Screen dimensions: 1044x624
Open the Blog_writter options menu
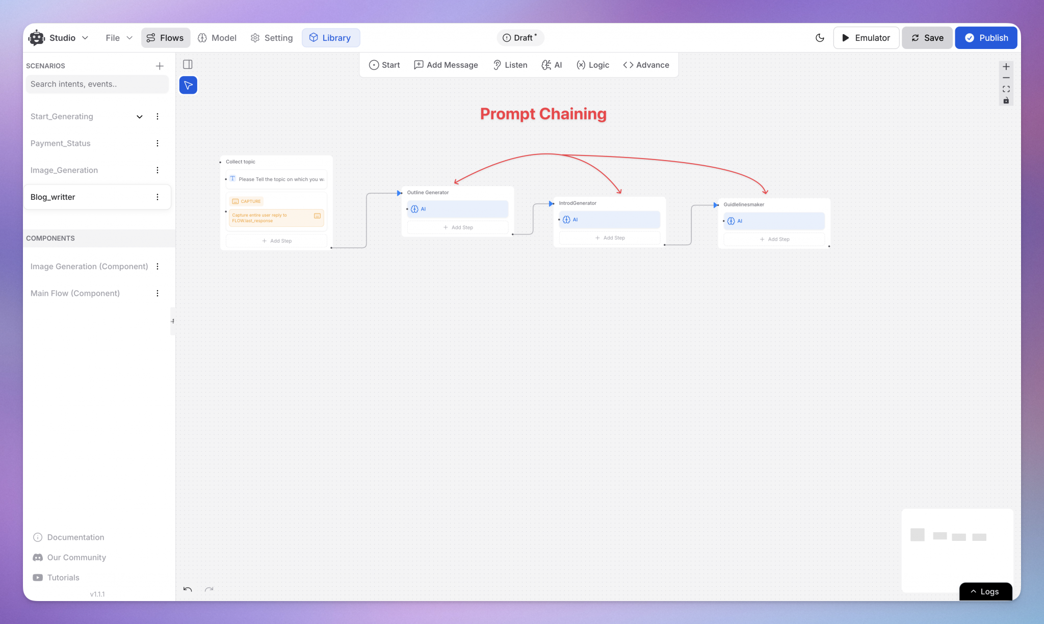[x=157, y=197]
